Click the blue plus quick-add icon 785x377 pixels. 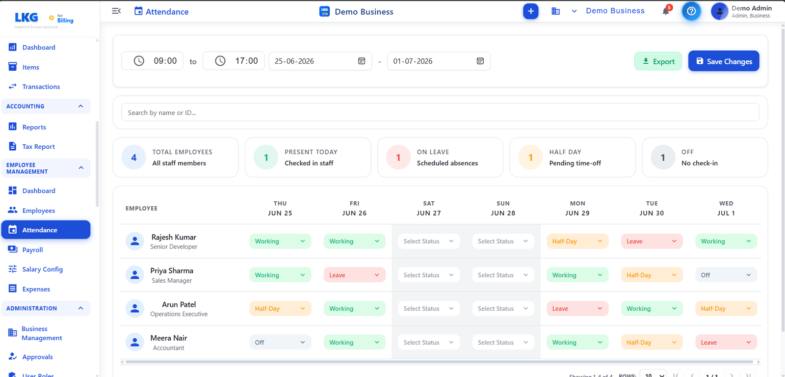tap(530, 11)
